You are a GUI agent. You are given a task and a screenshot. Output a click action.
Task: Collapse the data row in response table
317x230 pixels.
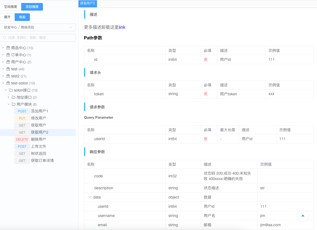(90, 197)
